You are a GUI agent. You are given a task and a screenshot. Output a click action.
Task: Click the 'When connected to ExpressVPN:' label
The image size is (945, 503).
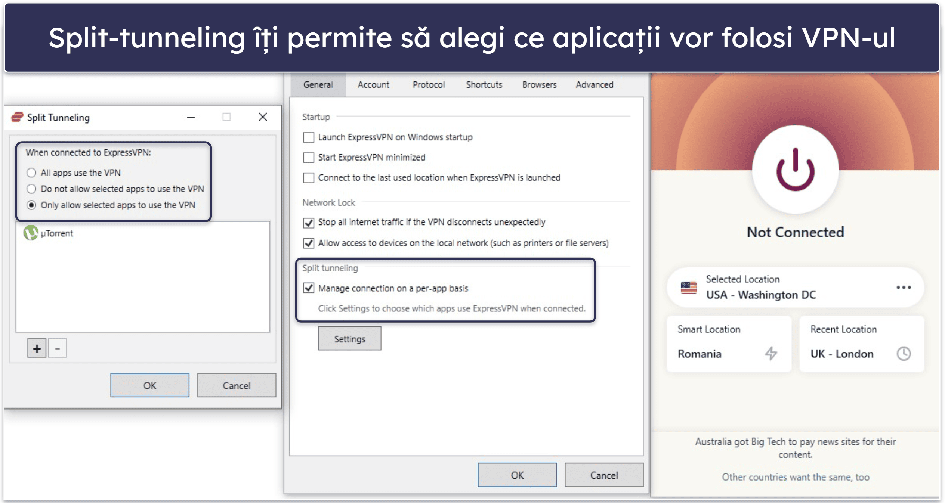pos(88,152)
